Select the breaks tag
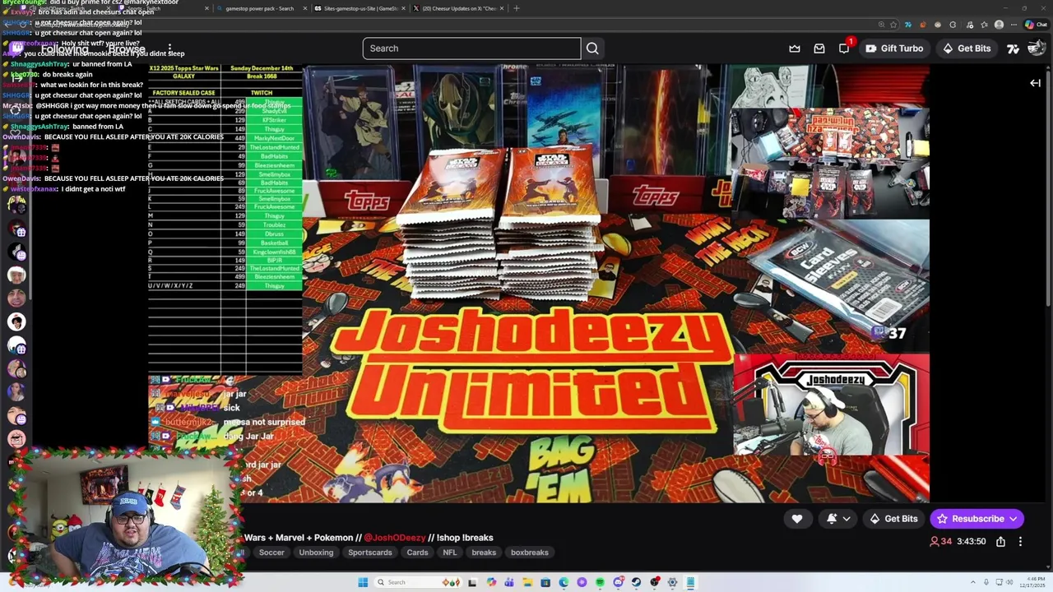This screenshot has width=1053, height=592. tap(484, 553)
